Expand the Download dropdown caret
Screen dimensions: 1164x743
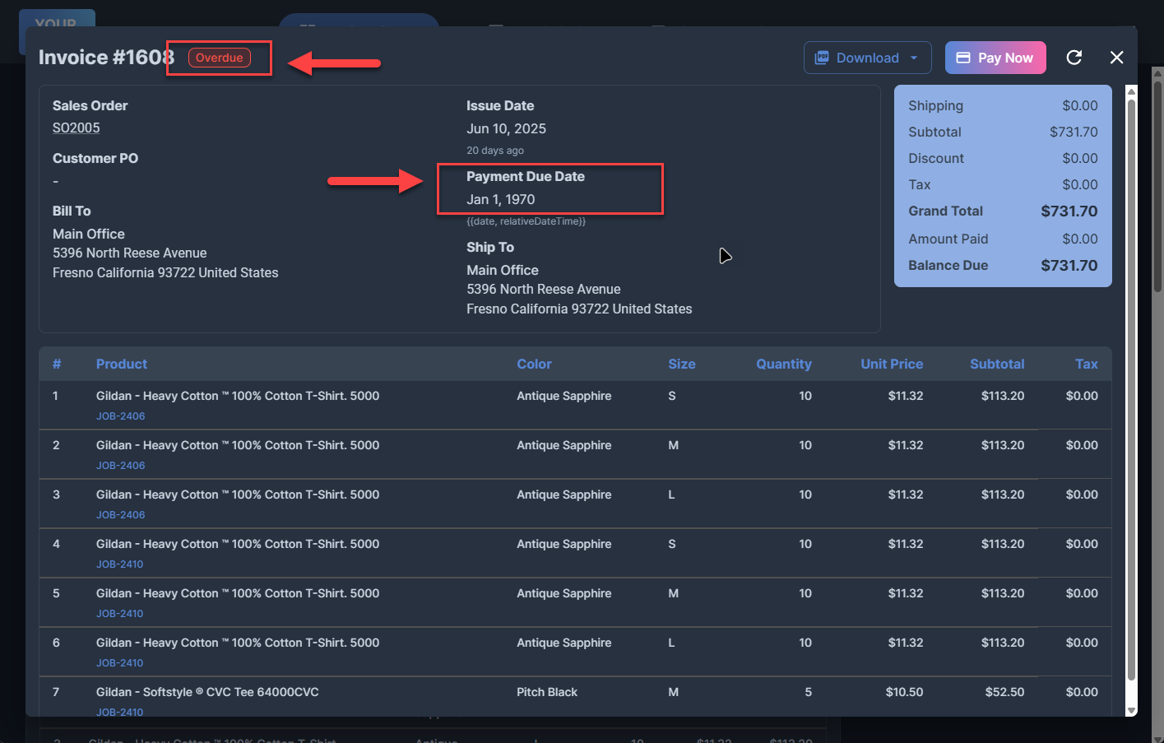[x=914, y=58]
